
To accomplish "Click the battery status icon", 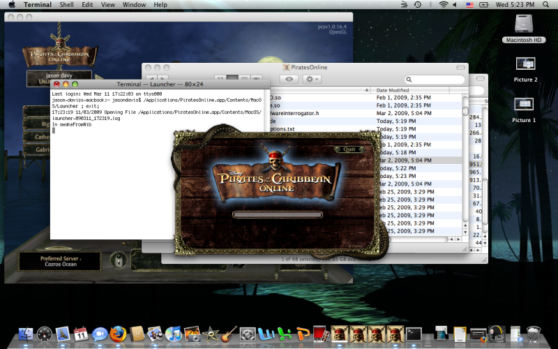I will pos(484,5).
